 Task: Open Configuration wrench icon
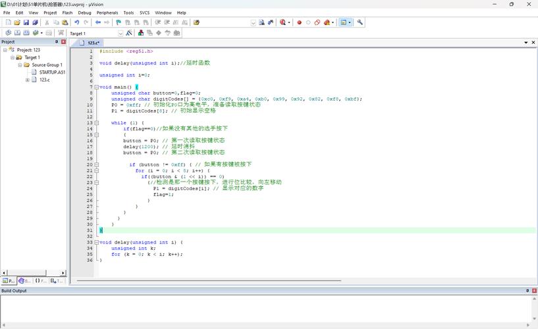[x=360, y=22]
